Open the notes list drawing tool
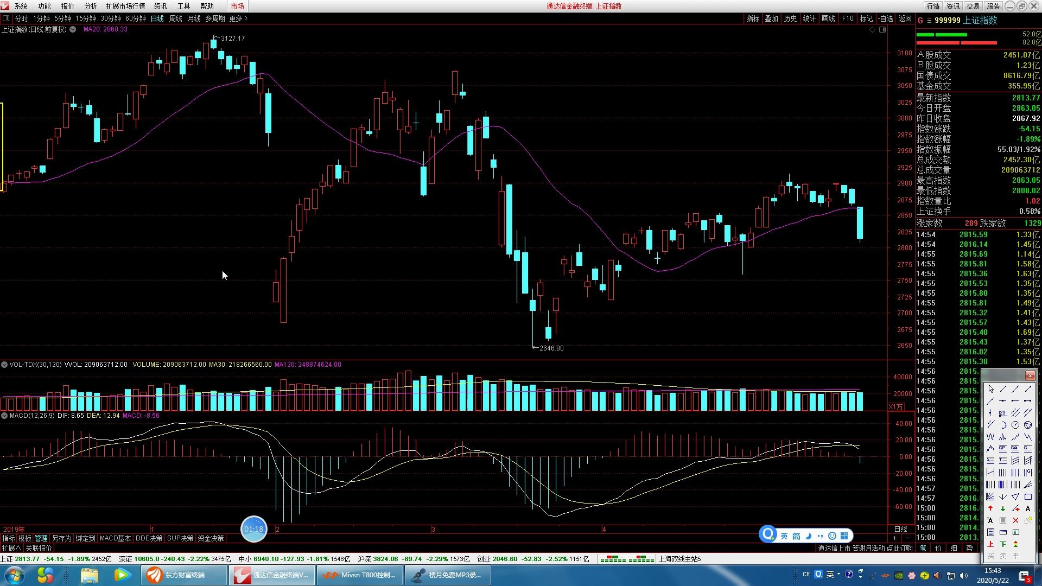This screenshot has height=586, width=1042. click(990, 532)
